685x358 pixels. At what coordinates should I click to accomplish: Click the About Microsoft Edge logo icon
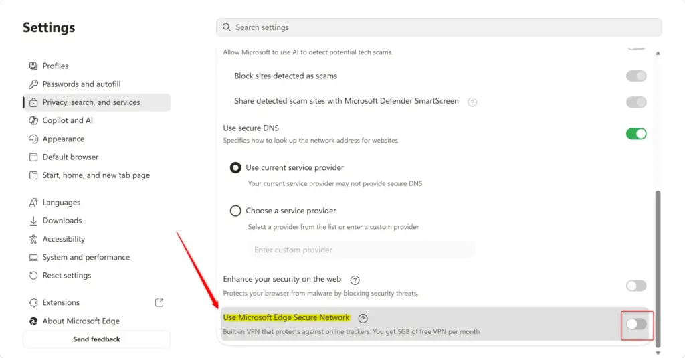pyautogui.click(x=33, y=321)
